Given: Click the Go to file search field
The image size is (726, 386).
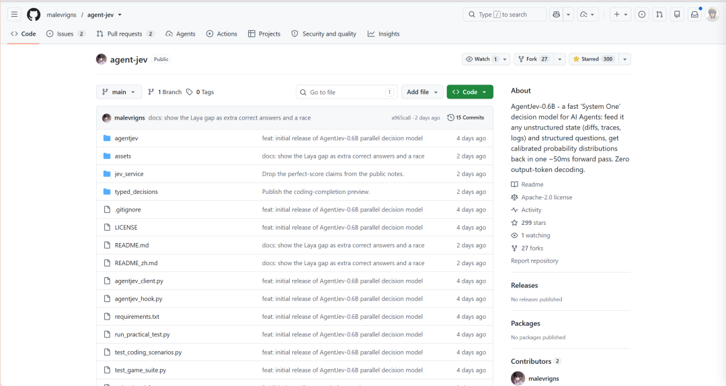Looking at the screenshot, I should (347, 92).
